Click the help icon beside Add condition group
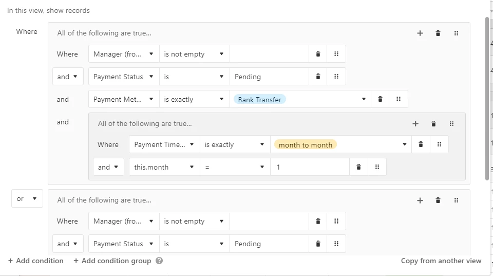 (x=159, y=261)
